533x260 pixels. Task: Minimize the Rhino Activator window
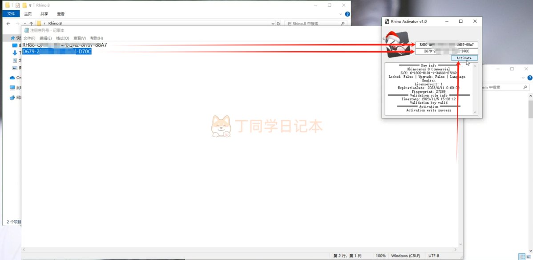point(446,21)
